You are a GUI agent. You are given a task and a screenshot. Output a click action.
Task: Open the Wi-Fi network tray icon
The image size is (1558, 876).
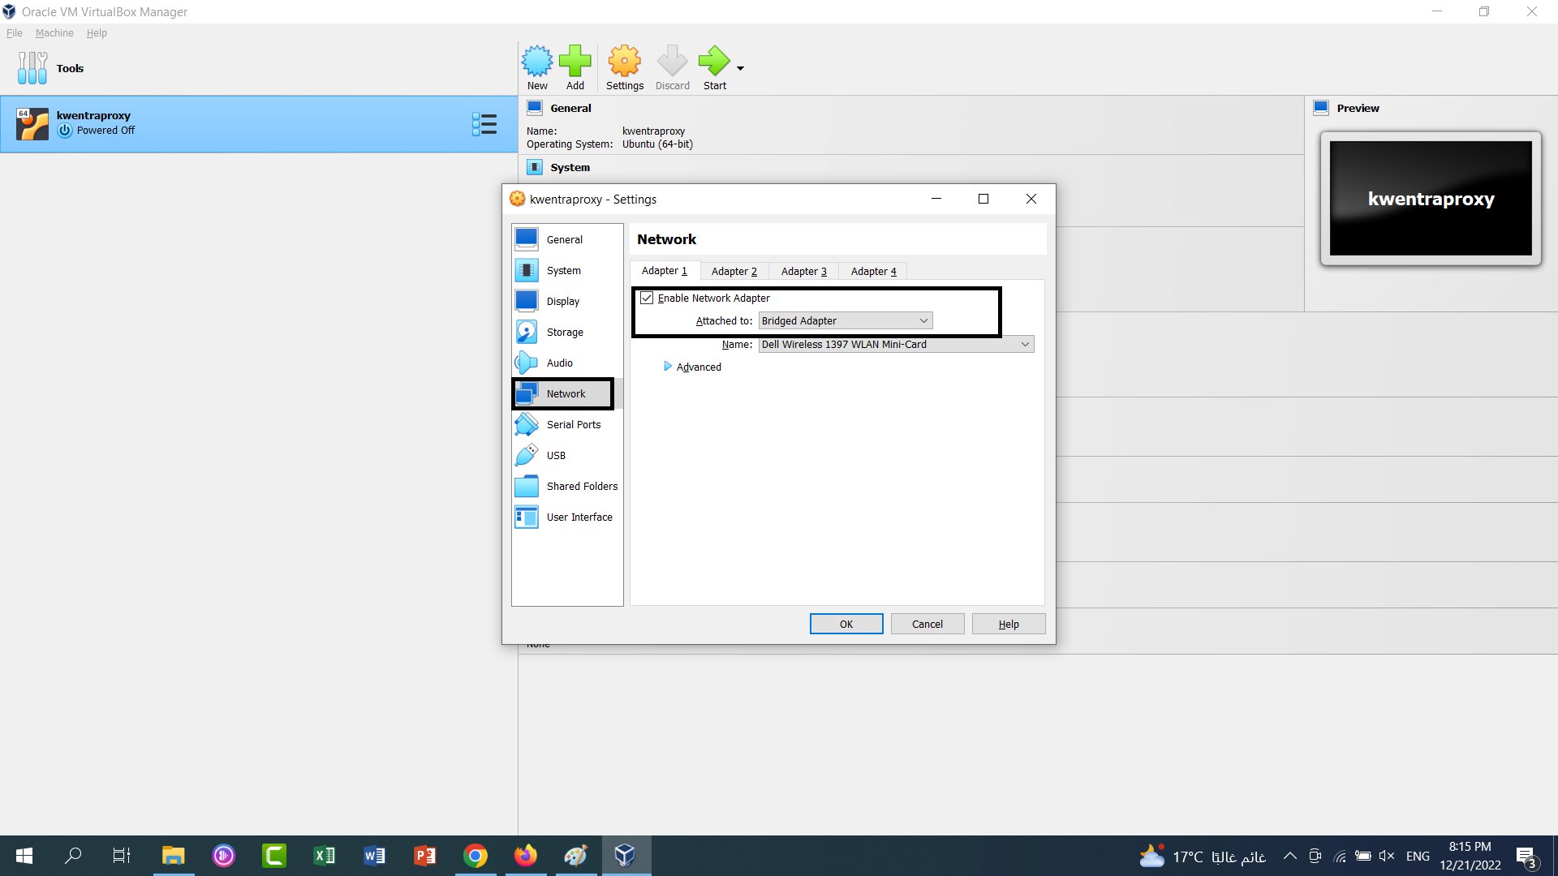point(1340,856)
